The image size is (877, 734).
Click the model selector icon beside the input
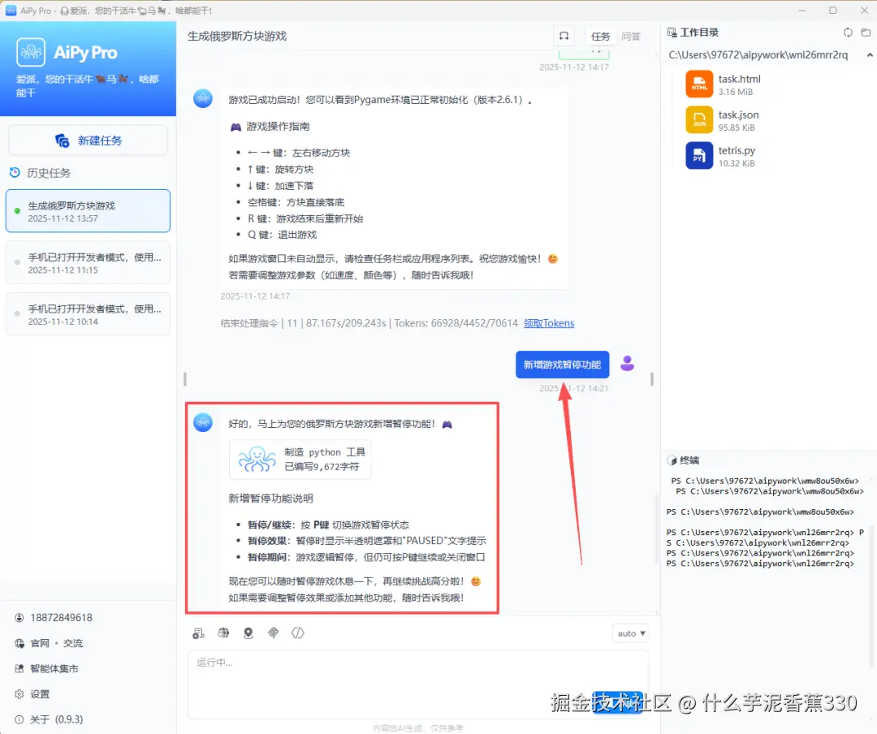(199, 633)
